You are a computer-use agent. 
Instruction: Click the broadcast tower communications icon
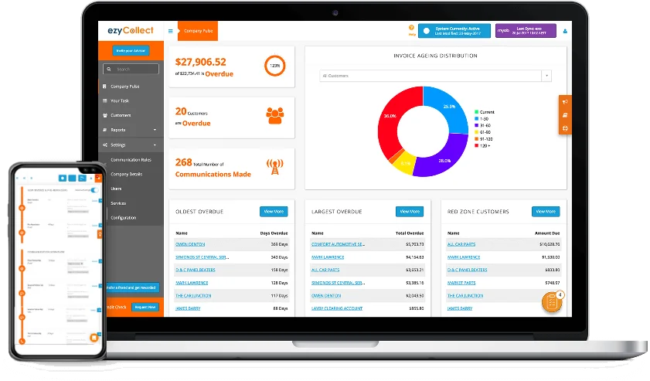tap(275, 167)
